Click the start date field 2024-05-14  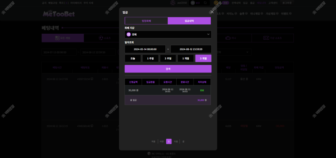[145, 49]
